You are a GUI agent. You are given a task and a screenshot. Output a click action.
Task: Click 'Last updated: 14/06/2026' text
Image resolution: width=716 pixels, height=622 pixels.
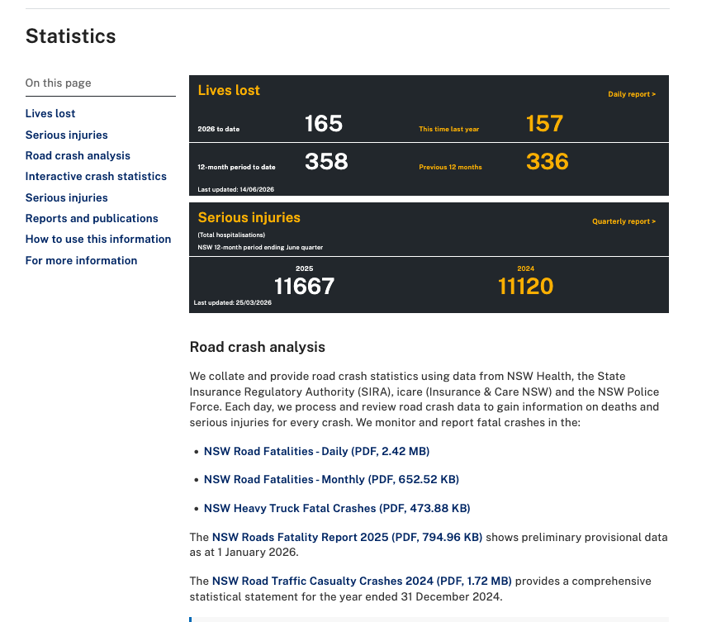(235, 189)
